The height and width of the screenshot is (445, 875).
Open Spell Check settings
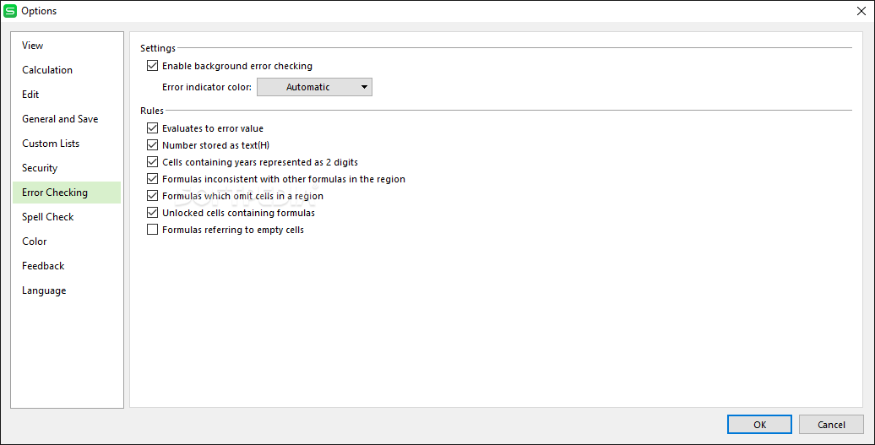click(67, 217)
